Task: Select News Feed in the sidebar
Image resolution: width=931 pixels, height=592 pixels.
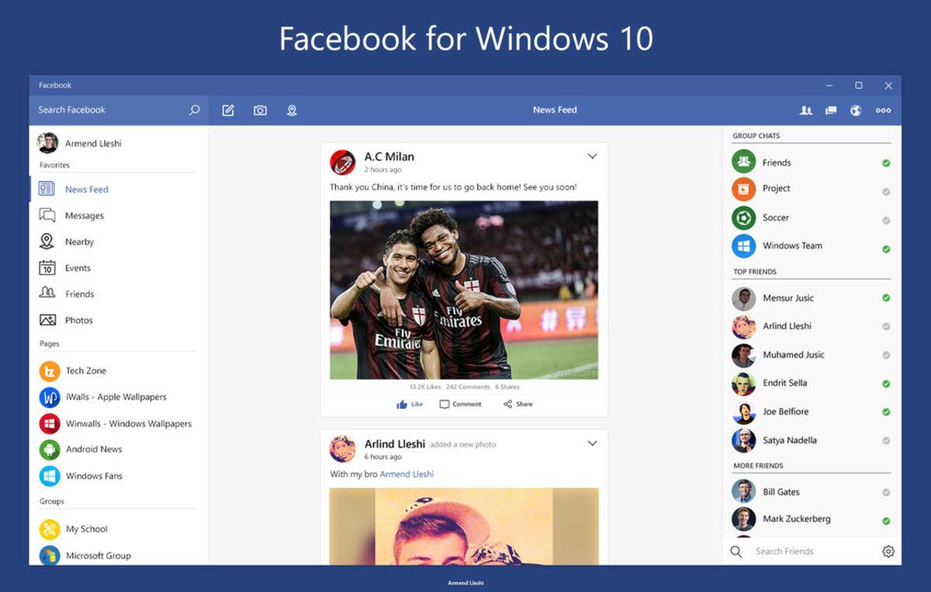Action: tap(85, 189)
